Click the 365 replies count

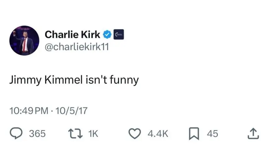(38, 133)
